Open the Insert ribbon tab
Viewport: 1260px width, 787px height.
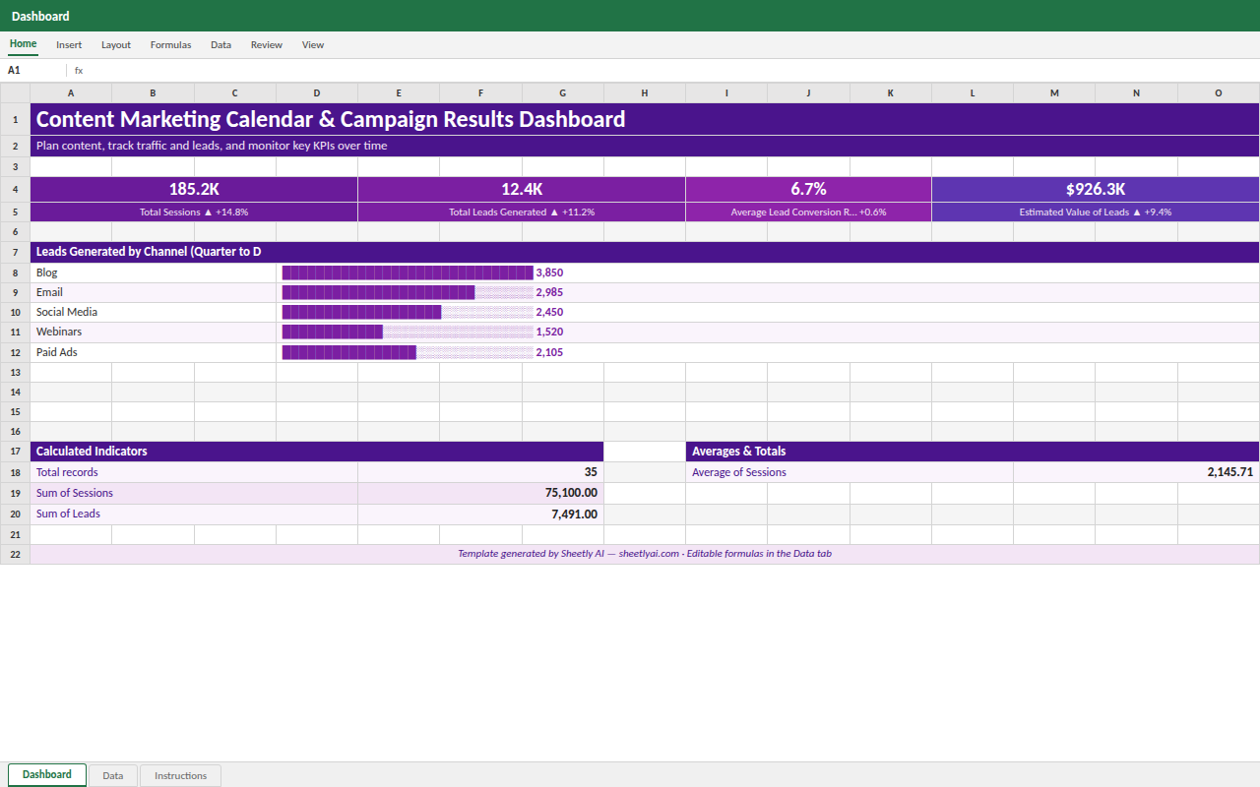(x=69, y=44)
